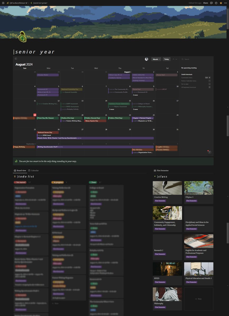Click the senior year page title
Screen dimensions: 229x316
coord(35,52)
